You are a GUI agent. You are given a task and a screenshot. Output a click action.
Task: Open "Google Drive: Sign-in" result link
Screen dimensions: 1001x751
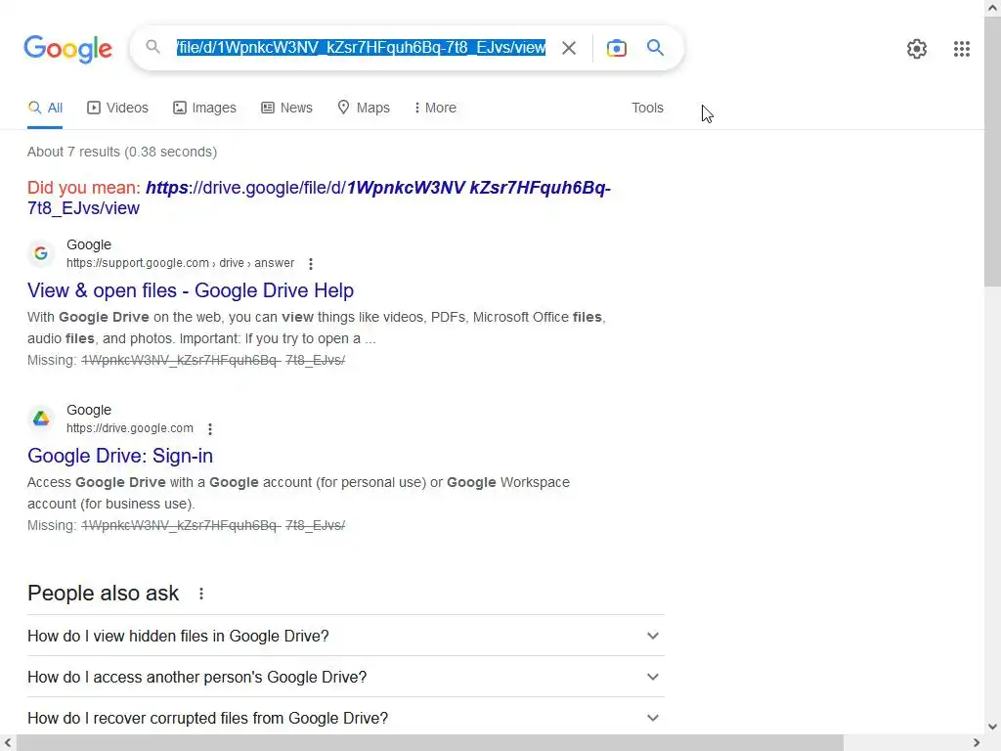(x=120, y=456)
